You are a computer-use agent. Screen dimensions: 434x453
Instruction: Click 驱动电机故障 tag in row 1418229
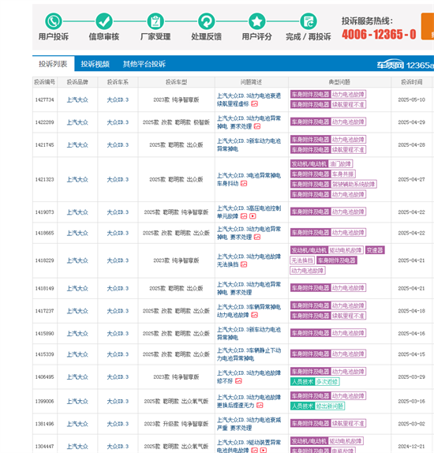[346, 250]
